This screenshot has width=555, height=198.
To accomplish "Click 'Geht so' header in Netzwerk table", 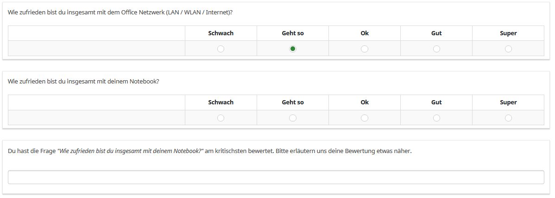I will click(293, 33).
